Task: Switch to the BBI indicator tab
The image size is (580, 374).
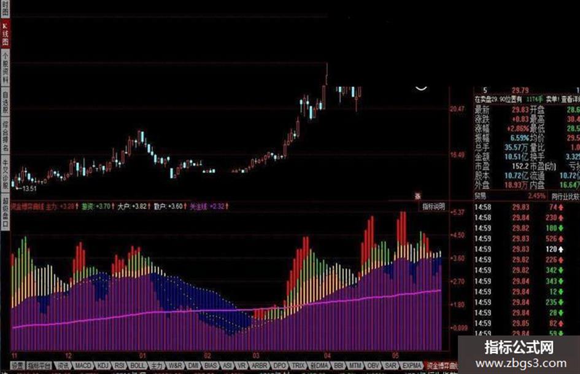Action: click(339, 366)
